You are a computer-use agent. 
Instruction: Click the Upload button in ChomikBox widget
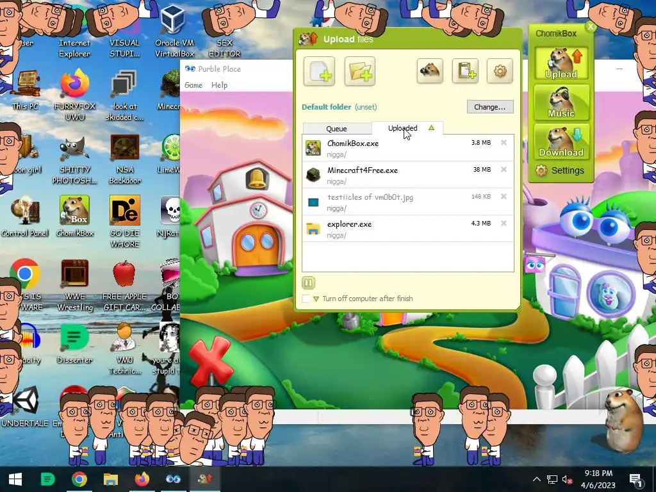pos(561,63)
